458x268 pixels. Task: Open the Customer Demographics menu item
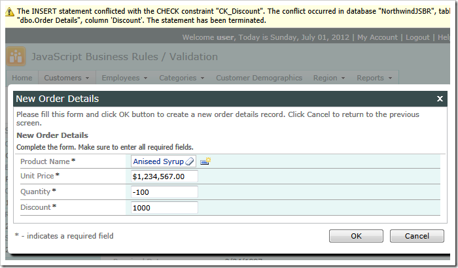click(x=259, y=78)
